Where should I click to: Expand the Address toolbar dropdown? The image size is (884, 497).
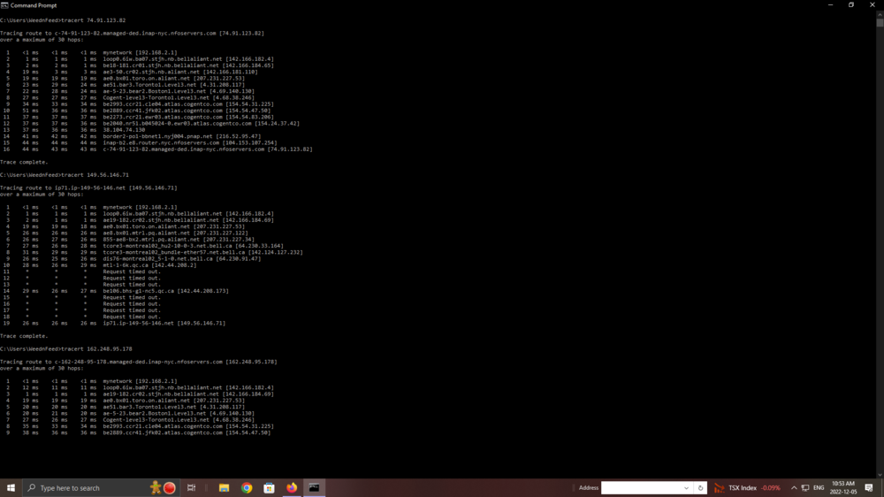pyautogui.click(x=686, y=488)
